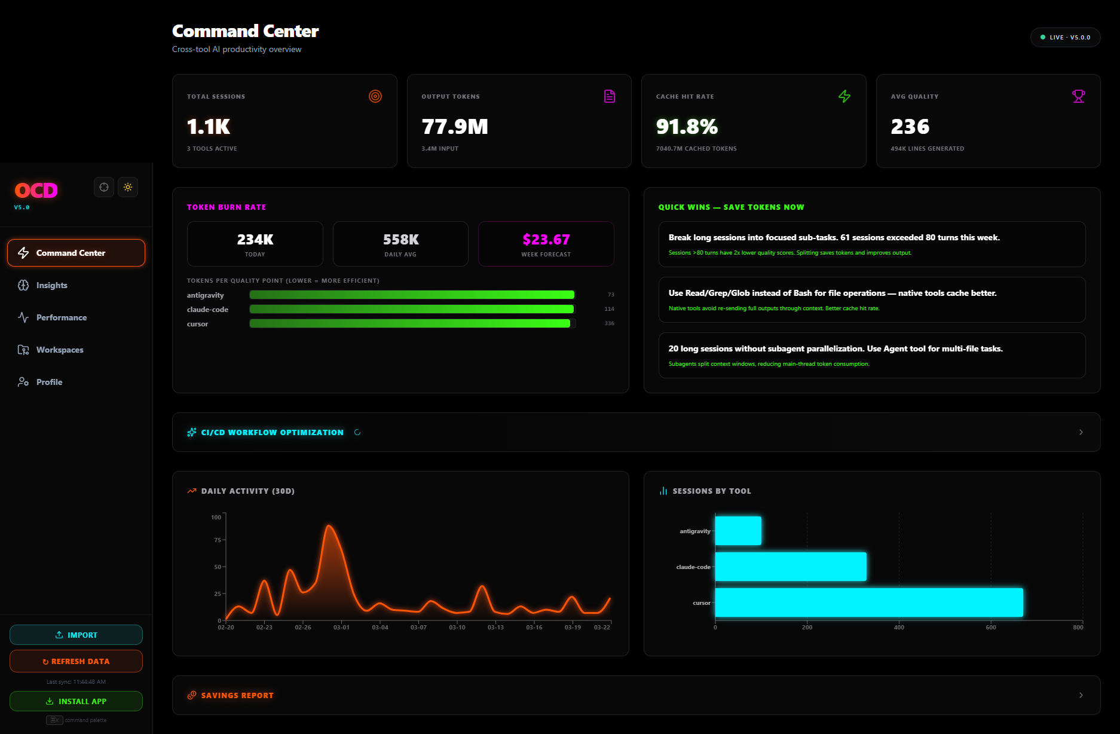Click the trophy icon on Avg Quality card

click(x=1079, y=96)
